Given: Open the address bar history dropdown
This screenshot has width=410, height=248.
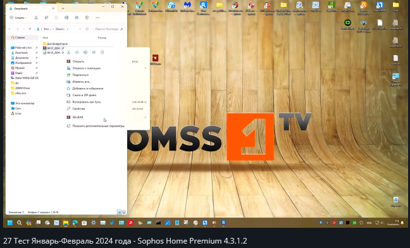Looking at the screenshot, I should [80, 29].
